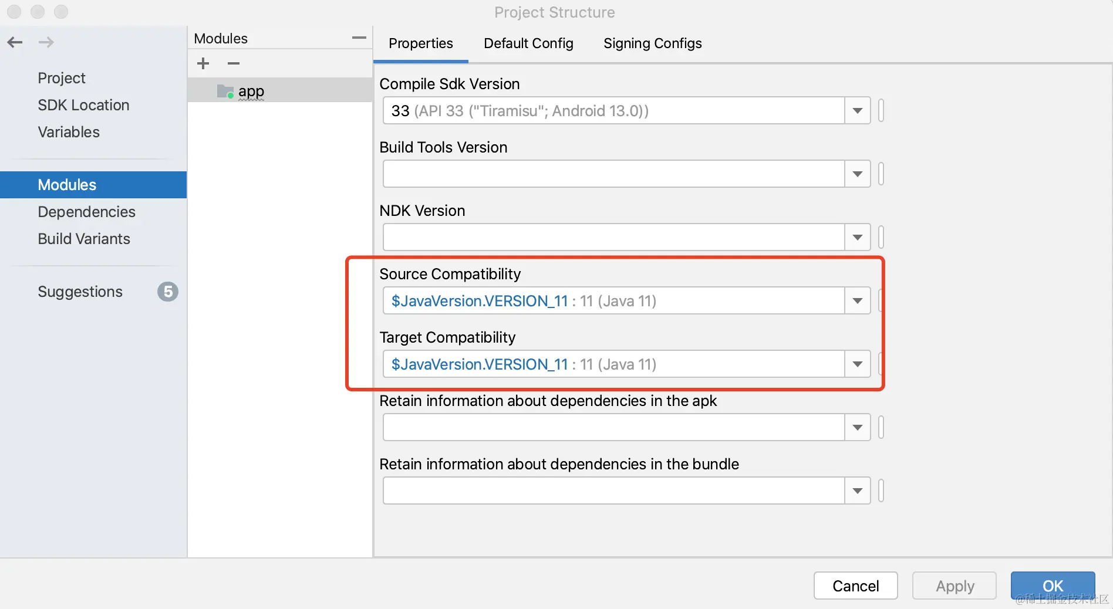Click the handle beside Build Tools Version
Image resolution: width=1113 pixels, height=609 pixels.
(881, 174)
